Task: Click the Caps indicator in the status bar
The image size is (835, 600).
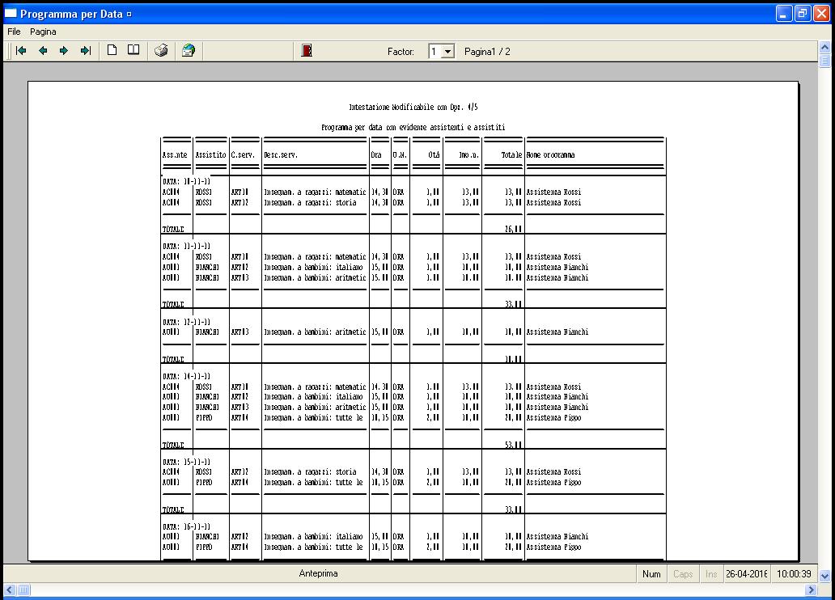Action: click(x=683, y=574)
